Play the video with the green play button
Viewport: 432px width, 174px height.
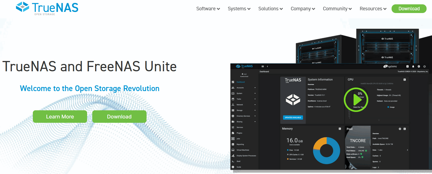tap(356, 100)
